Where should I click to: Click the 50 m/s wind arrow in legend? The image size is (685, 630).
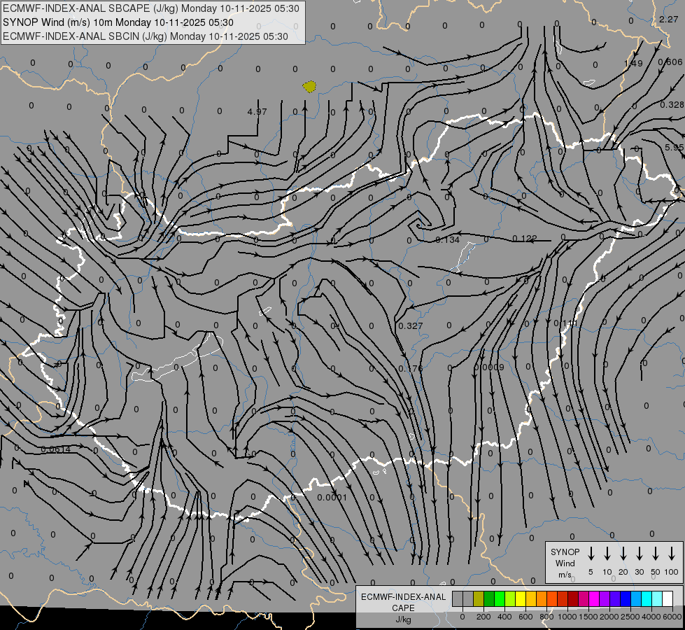point(656,554)
